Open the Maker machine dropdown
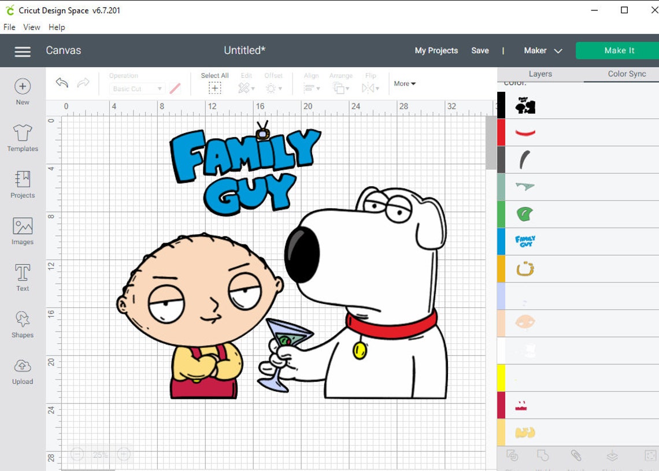 (541, 51)
